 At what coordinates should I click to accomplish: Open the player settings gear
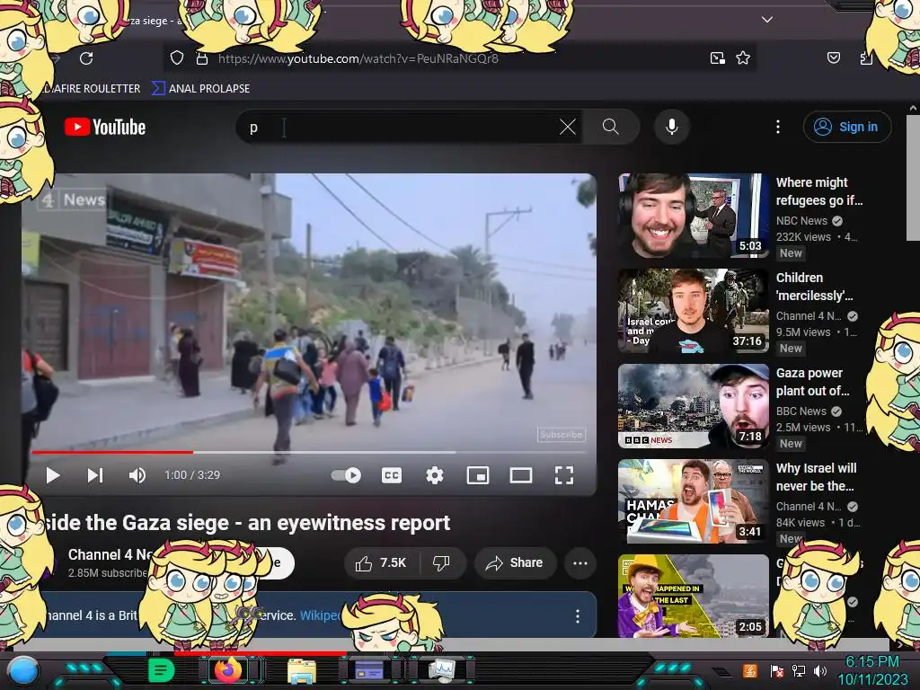coord(434,475)
